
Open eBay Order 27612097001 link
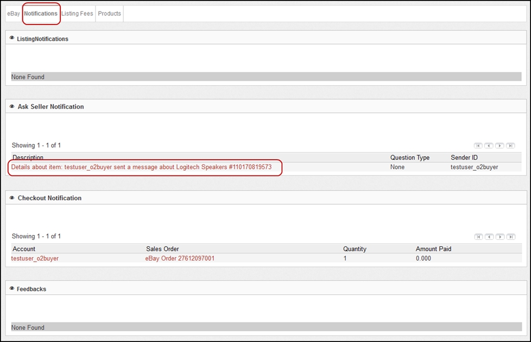(x=180, y=258)
